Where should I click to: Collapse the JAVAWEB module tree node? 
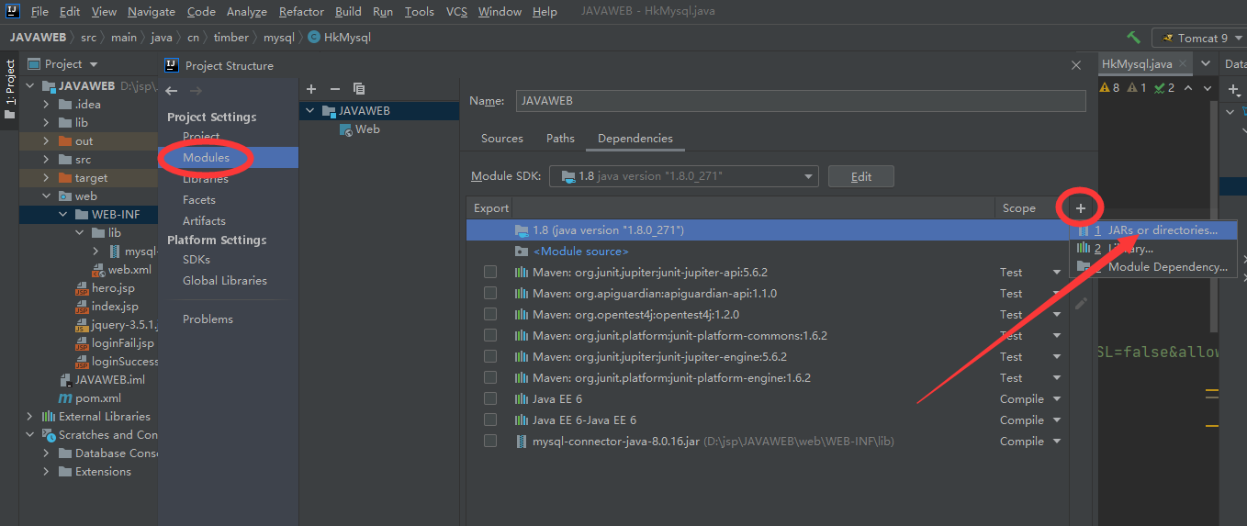tap(31, 85)
